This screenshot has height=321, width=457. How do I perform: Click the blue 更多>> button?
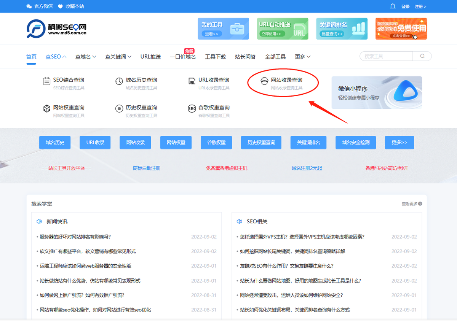[399, 142]
